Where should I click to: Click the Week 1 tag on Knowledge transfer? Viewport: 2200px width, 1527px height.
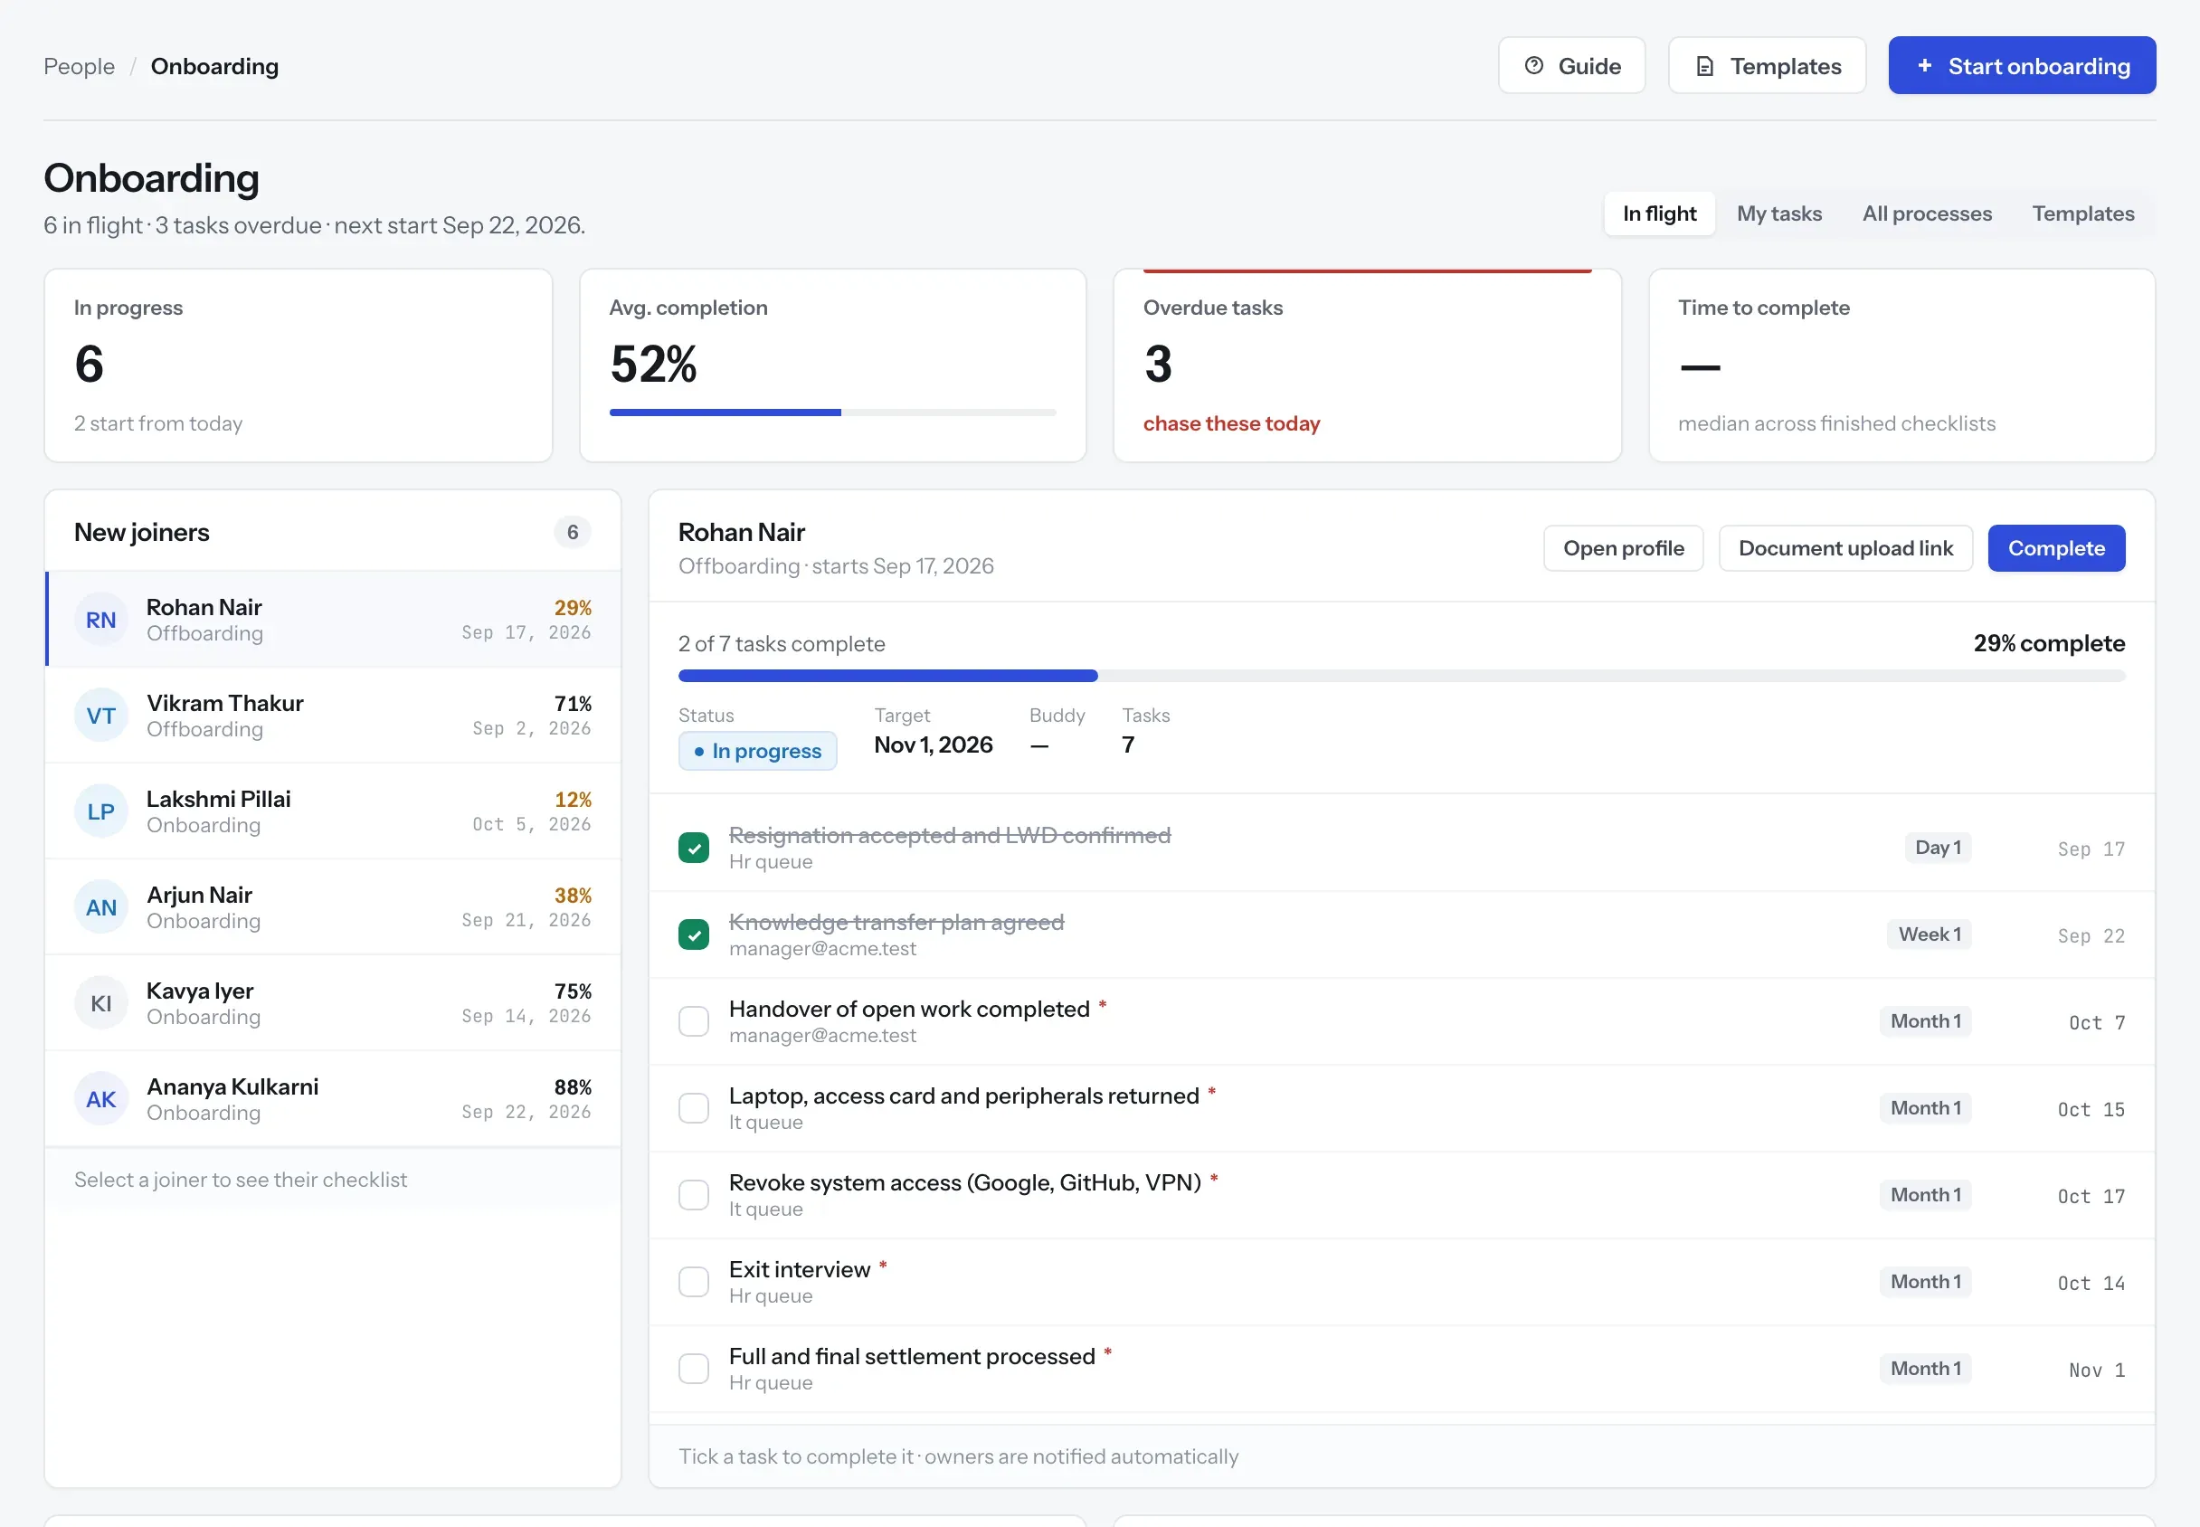[1930, 934]
